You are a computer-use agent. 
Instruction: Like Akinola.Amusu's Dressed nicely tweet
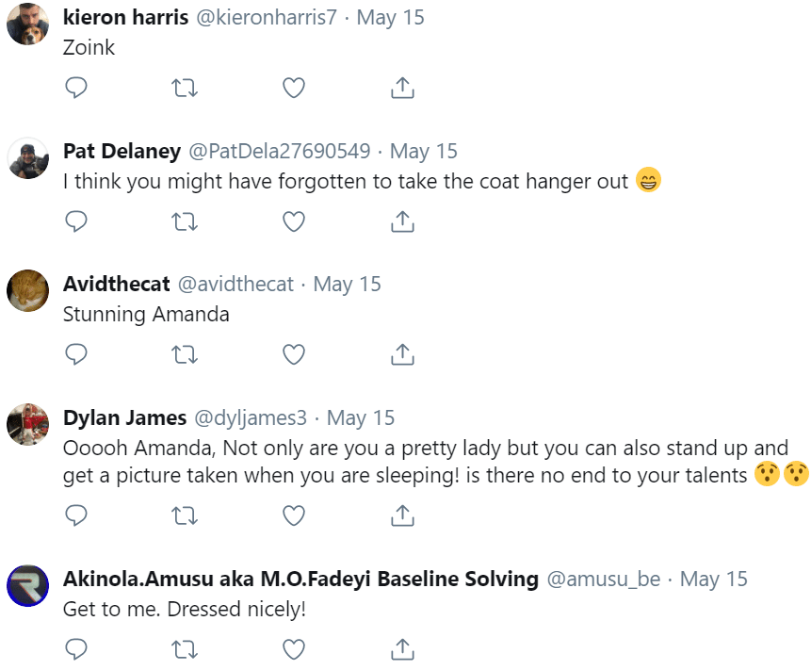294,650
